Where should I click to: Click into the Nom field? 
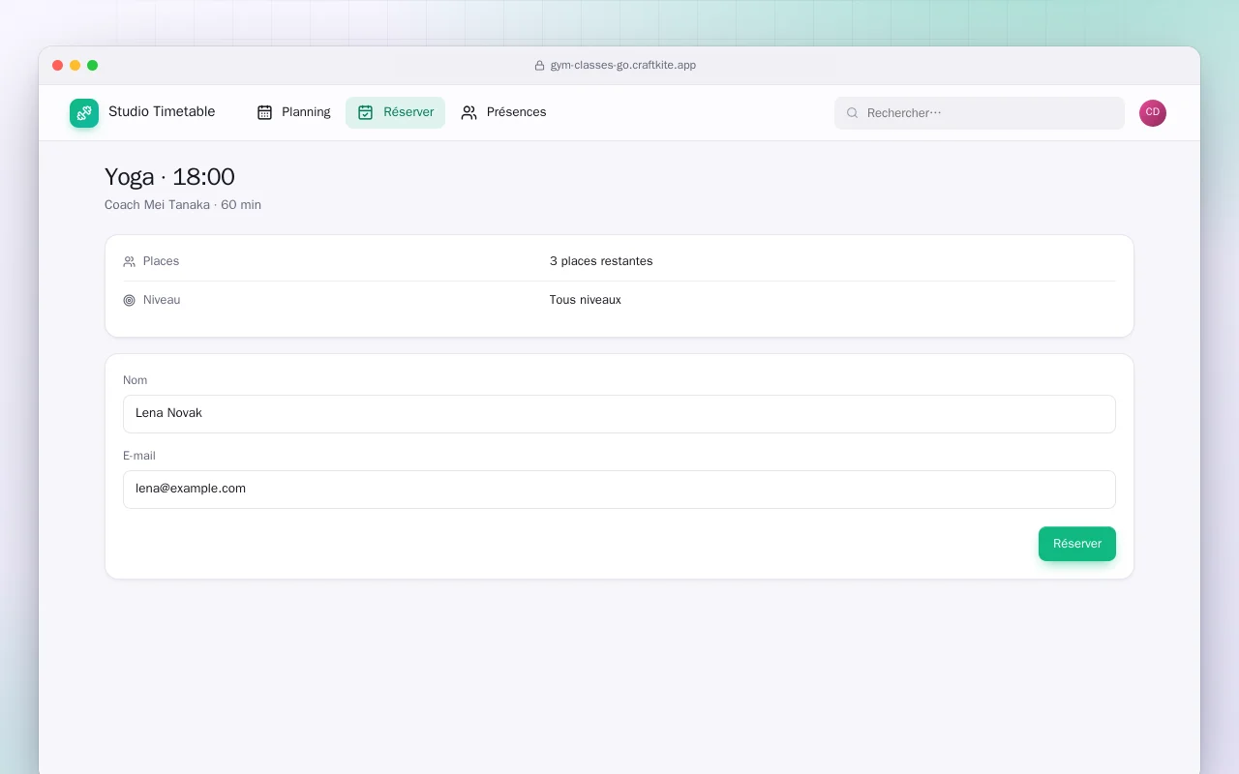pyautogui.click(x=619, y=414)
